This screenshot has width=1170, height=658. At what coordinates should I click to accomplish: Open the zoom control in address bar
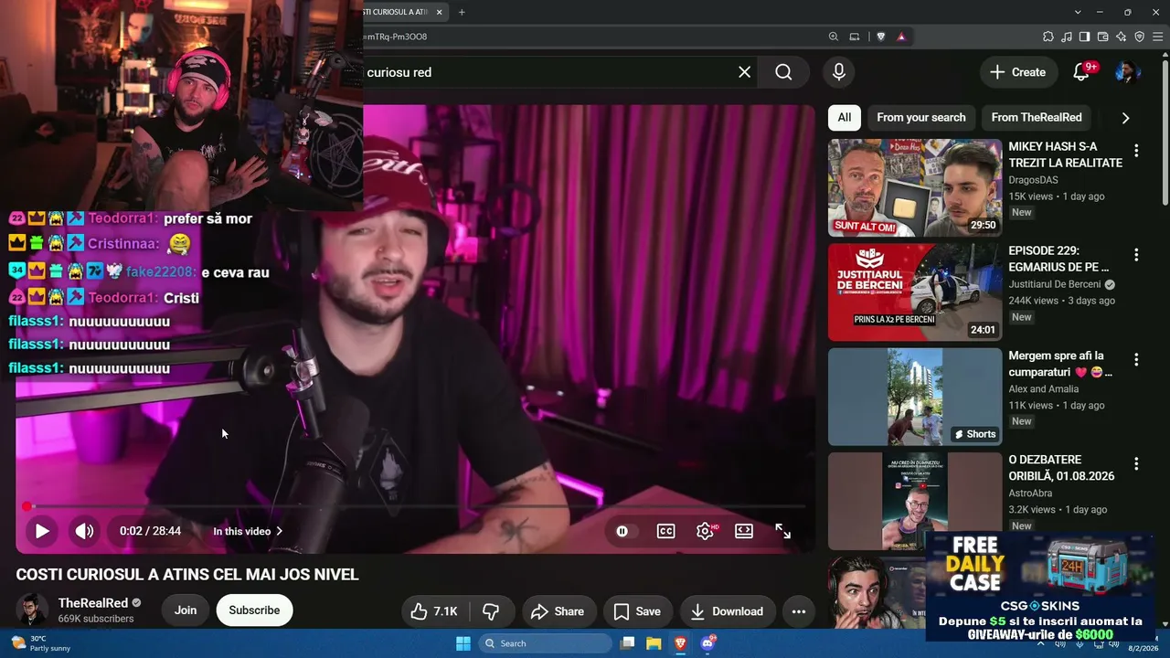[x=833, y=37]
